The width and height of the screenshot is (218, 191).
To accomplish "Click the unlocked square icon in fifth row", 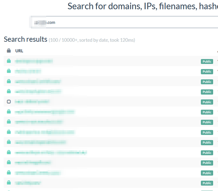I will pyautogui.click(x=9, y=101).
